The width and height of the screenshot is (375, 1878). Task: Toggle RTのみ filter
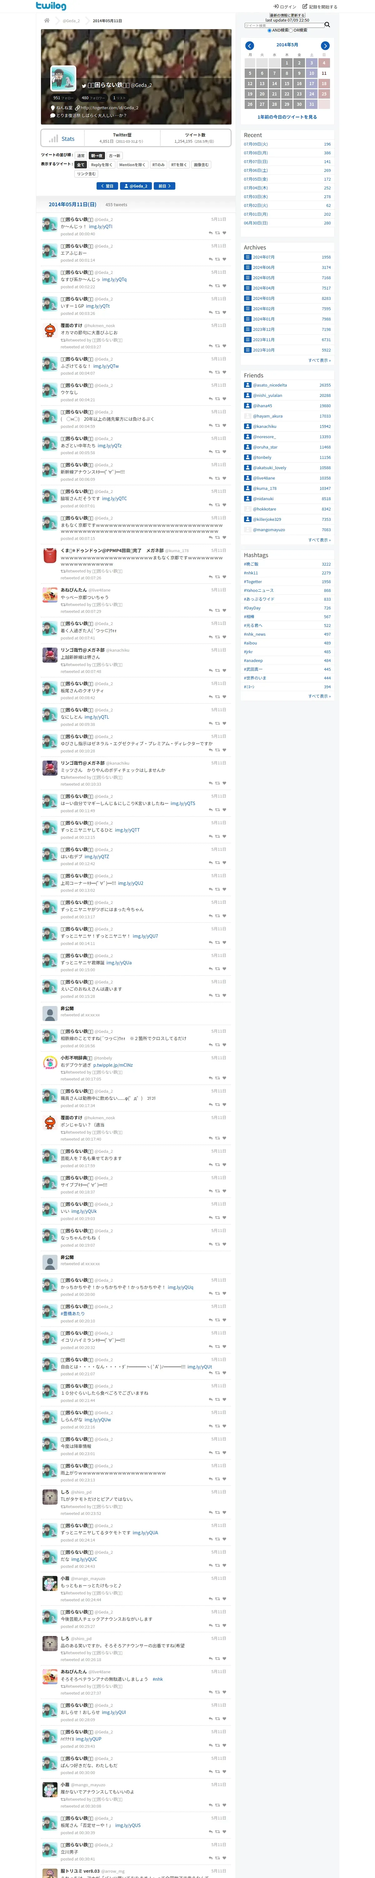[158, 165]
